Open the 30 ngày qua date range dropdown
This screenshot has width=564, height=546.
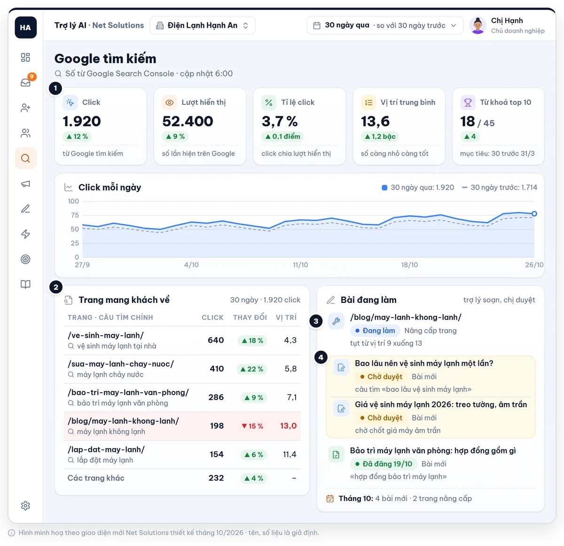pyautogui.click(x=385, y=25)
